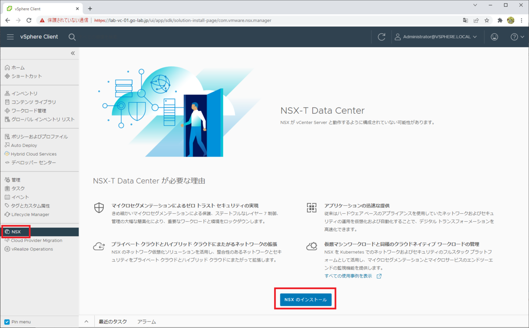Click the address bar URL field
The image size is (529, 328).
[183, 20]
